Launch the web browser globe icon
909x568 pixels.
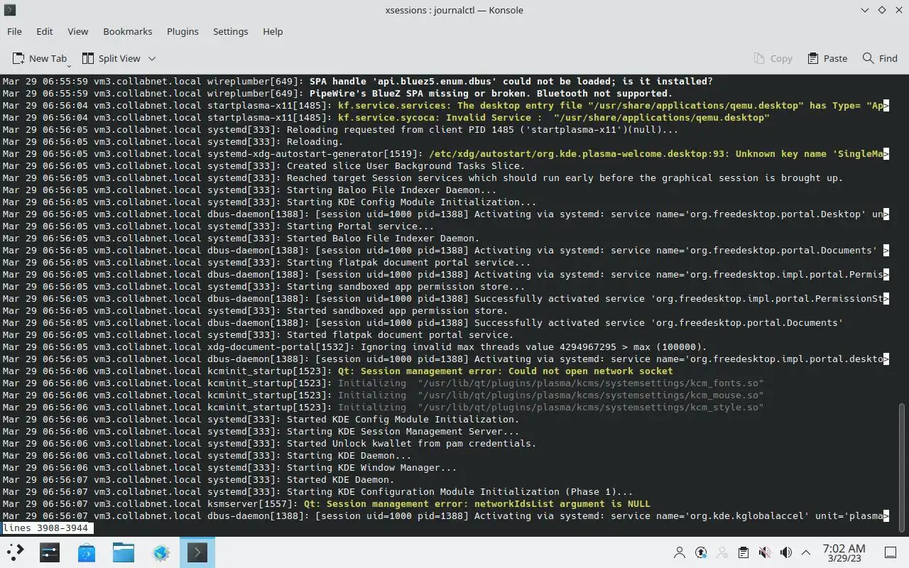click(160, 552)
